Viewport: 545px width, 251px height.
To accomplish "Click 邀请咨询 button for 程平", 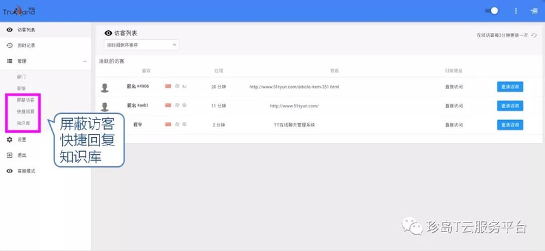I will pyautogui.click(x=510, y=125).
